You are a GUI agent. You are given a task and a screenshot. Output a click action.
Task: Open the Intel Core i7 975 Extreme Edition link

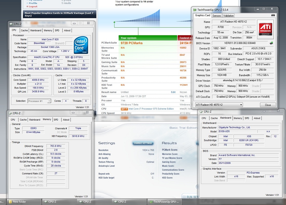[151, 109]
